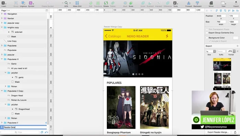
Task: Click the Suffix field showing None
Action: click(x=221, y=51)
